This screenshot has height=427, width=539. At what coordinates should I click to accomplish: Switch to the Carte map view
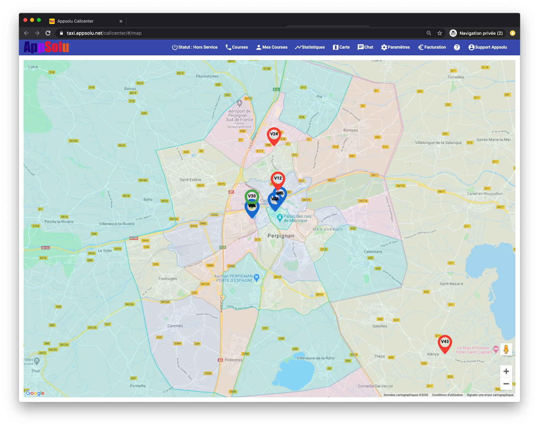tap(341, 47)
